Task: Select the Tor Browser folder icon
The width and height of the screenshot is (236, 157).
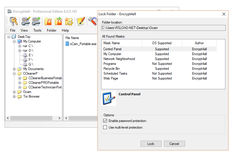Action: click(x=20, y=96)
